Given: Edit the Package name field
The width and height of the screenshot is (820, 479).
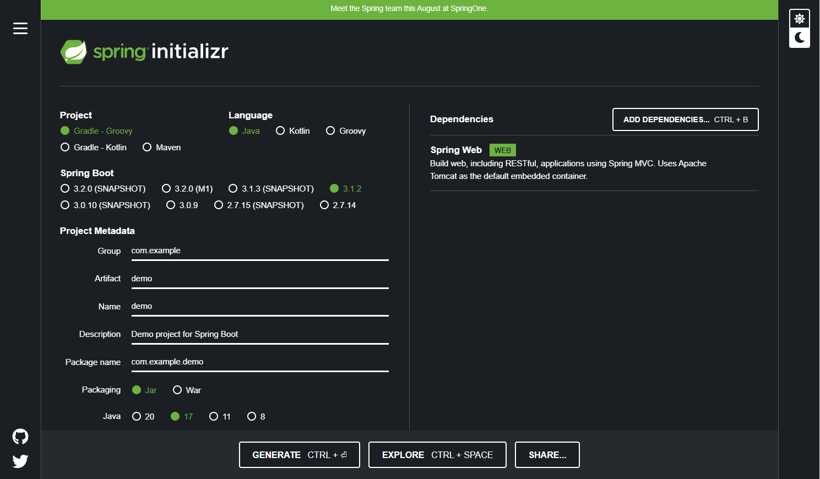Looking at the screenshot, I should 260,362.
